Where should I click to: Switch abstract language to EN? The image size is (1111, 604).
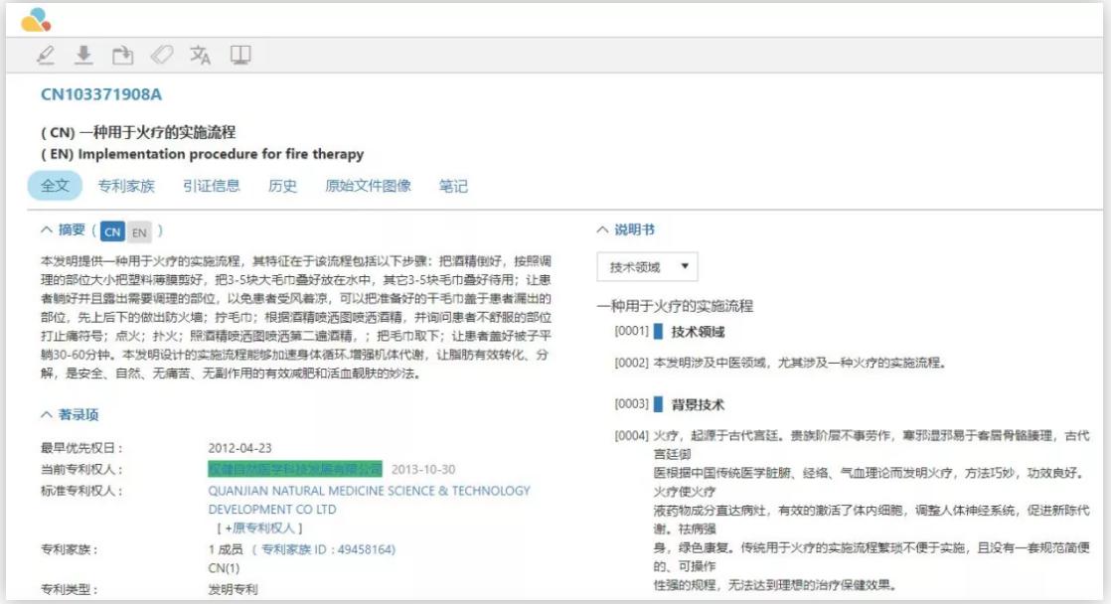139,232
